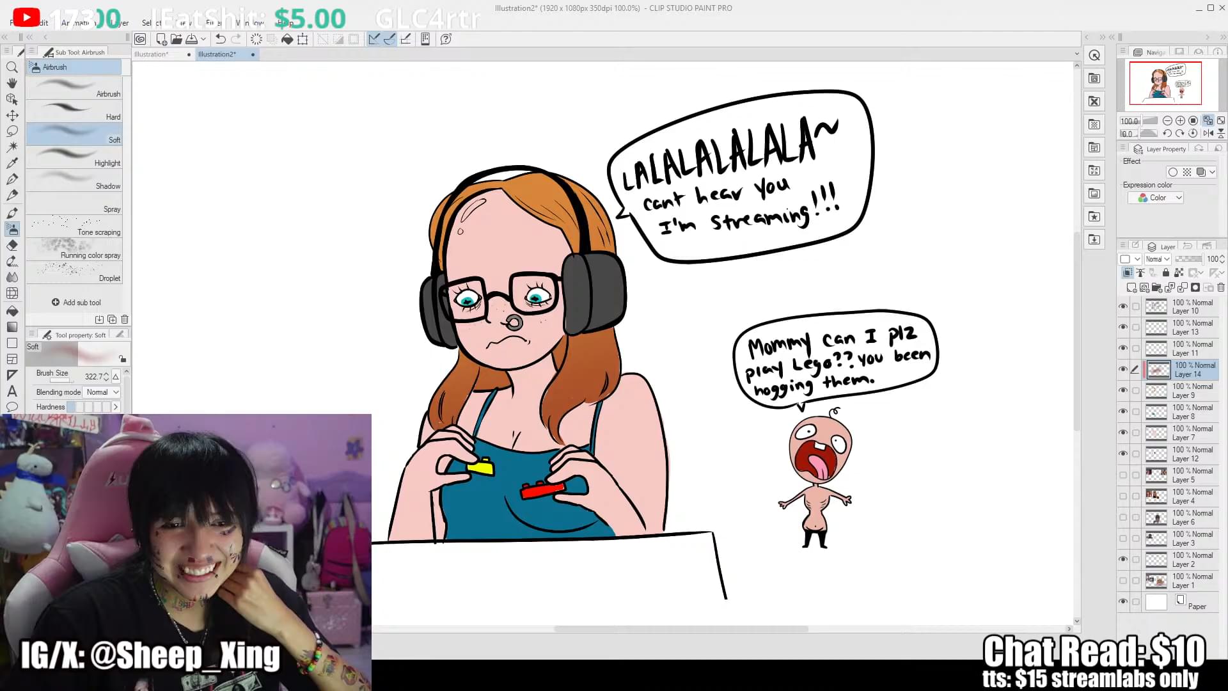Switch to the Illustration* document tab
This screenshot has width=1228, height=691.
(x=152, y=54)
